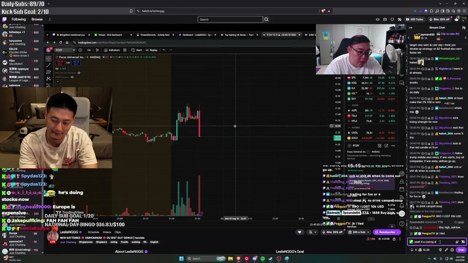
Task: Submit the Twitch search magnifier button
Action: (x=266, y=19)
